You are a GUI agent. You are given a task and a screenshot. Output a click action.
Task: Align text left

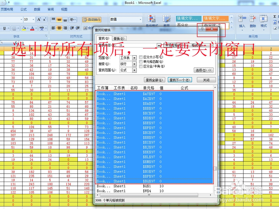coord(53,28)
